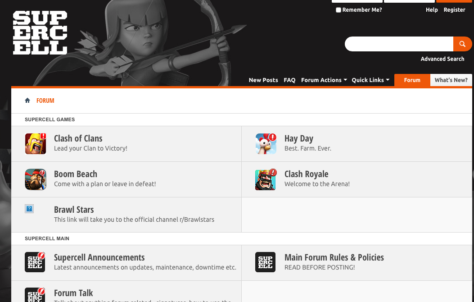Switch to the Forum tab
This screenshot has height=302, width=474.
tap(412, 80)
